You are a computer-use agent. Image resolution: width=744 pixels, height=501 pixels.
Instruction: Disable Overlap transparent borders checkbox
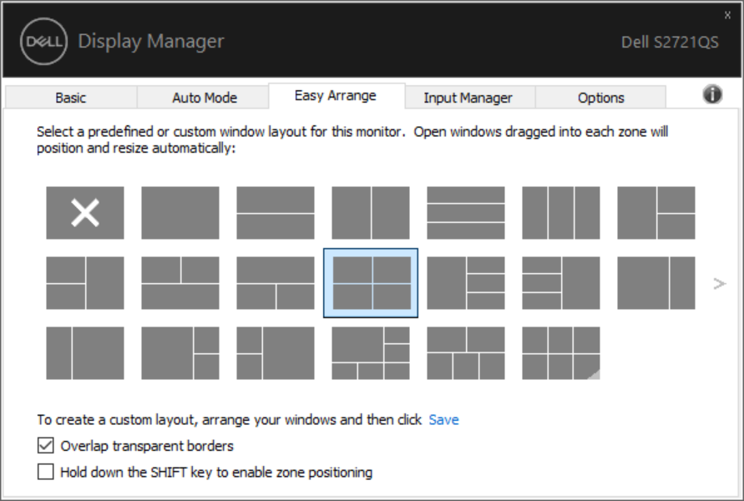coord(46,446)
